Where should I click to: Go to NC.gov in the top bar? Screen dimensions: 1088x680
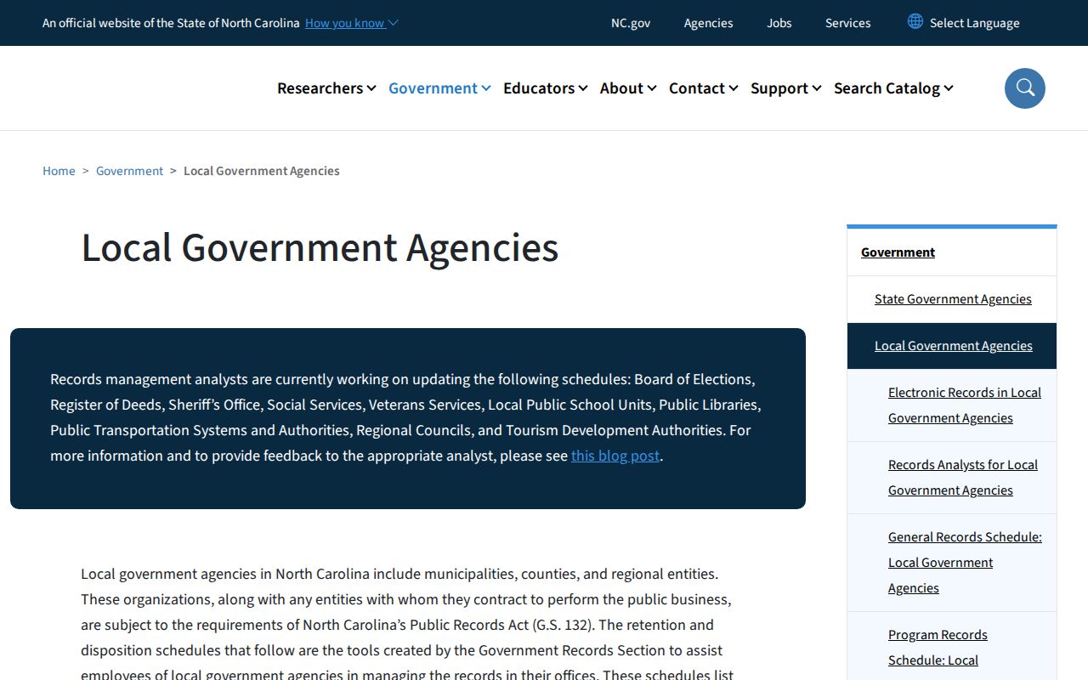coord(631,23)
